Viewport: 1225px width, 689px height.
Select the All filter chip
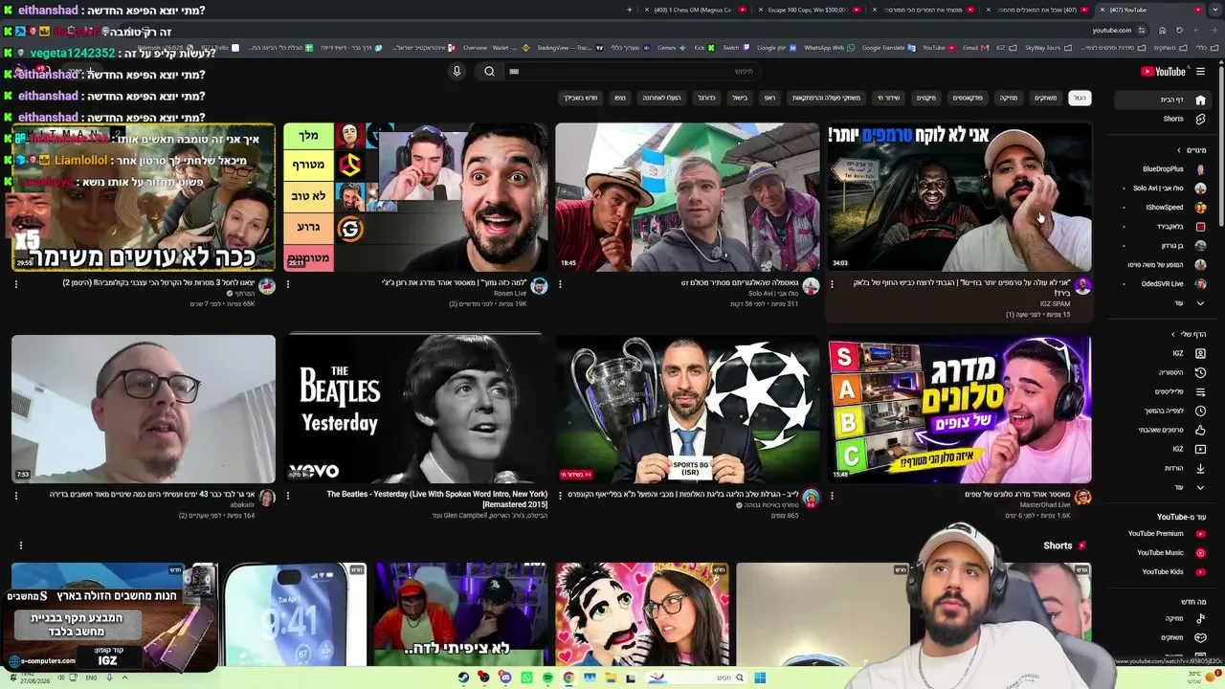[x=1080, y=98]
